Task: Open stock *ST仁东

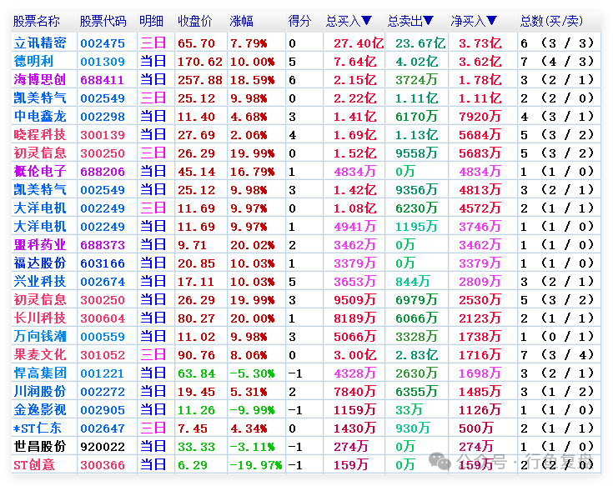Action: click(38, 428)
